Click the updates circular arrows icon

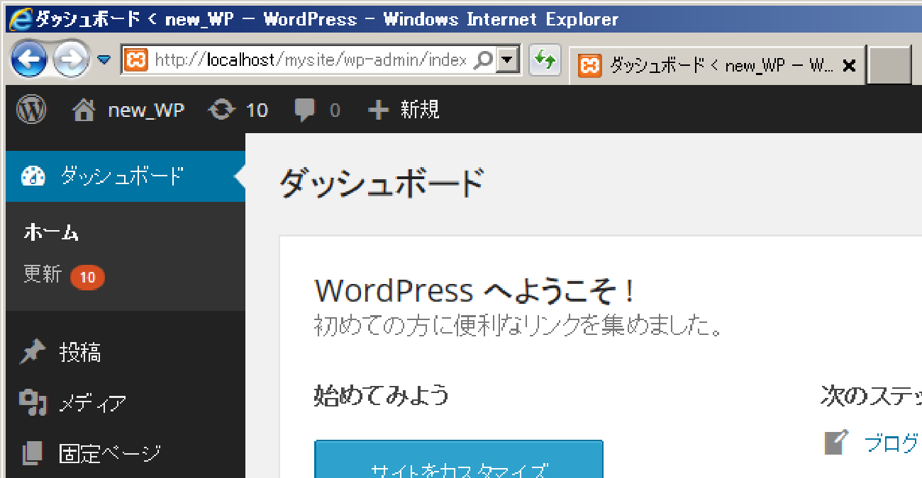[221, 110]
